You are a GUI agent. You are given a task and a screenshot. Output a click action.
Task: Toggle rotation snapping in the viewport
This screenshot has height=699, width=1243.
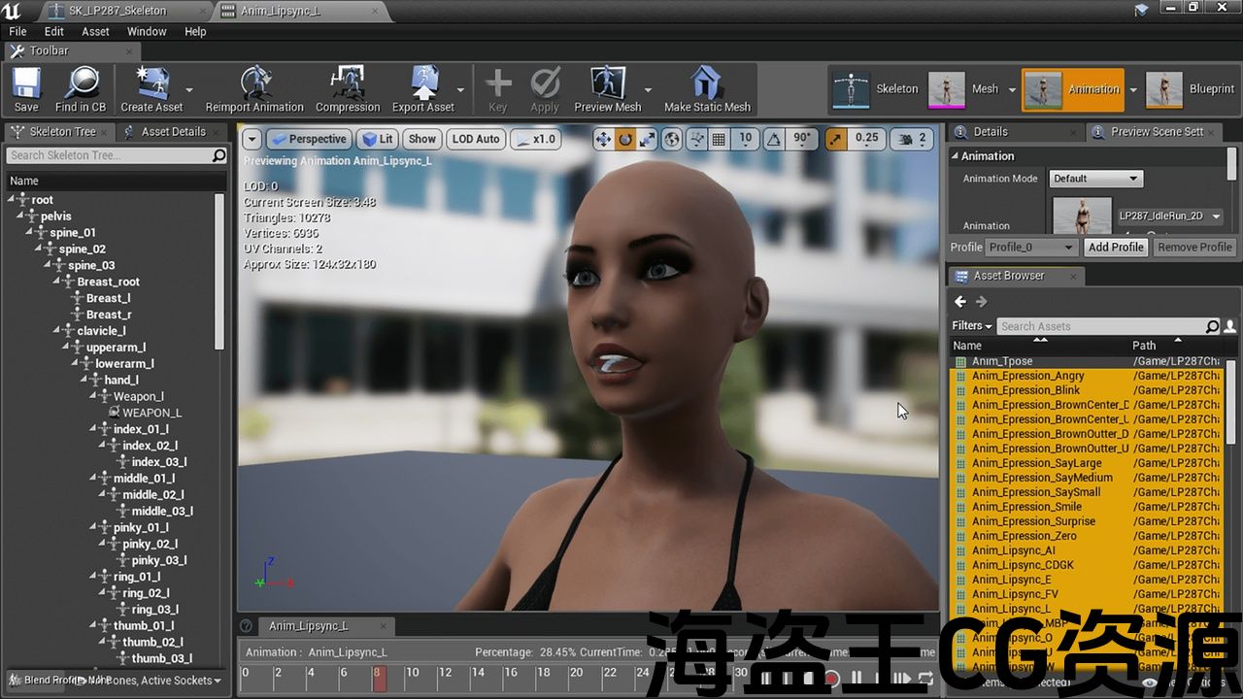click(774, 139)
